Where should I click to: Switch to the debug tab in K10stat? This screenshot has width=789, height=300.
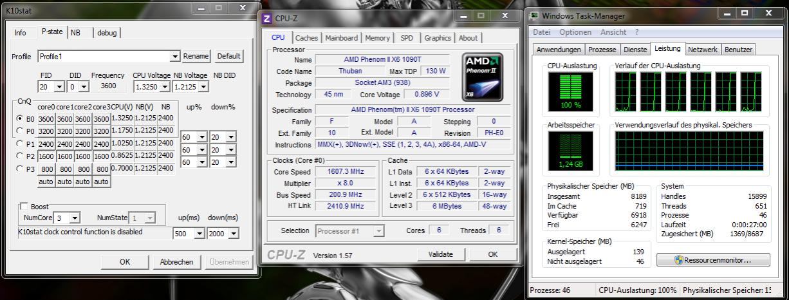(107, 33)
